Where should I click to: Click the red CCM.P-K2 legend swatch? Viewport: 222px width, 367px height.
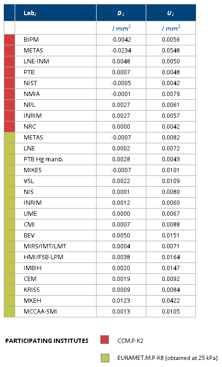tap(105, 340)
